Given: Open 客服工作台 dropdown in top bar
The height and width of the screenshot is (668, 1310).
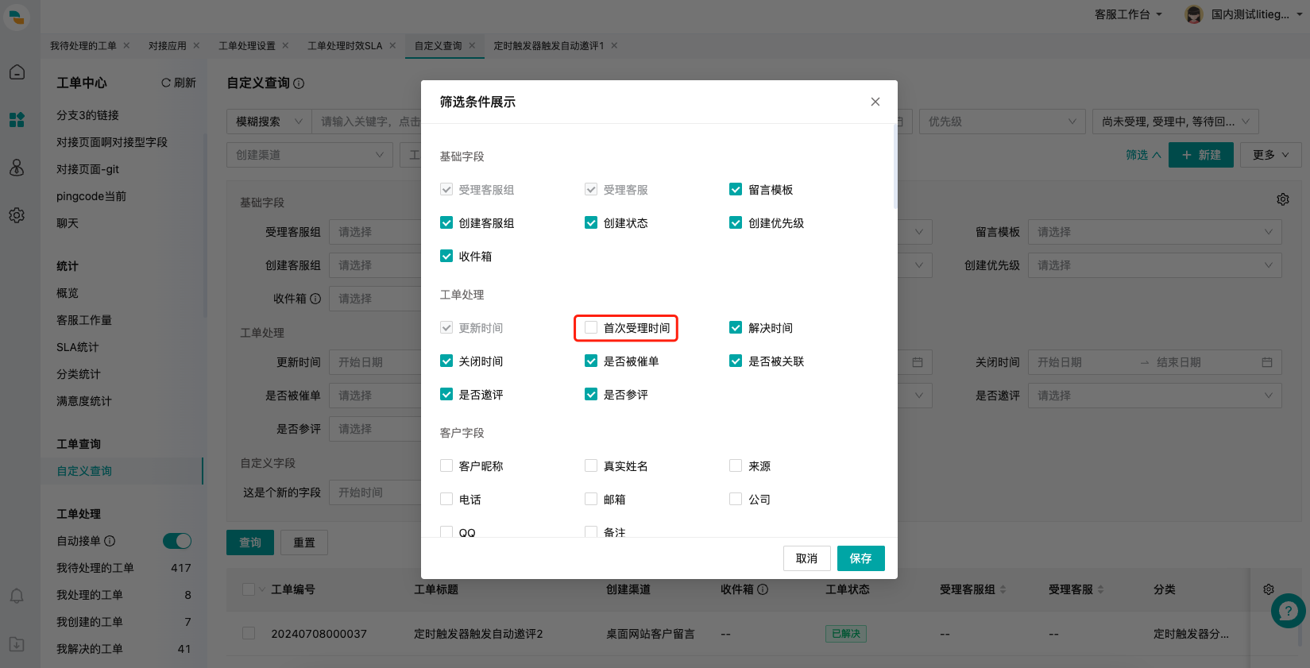Looking at the screenshot, I should point(1128,14).
